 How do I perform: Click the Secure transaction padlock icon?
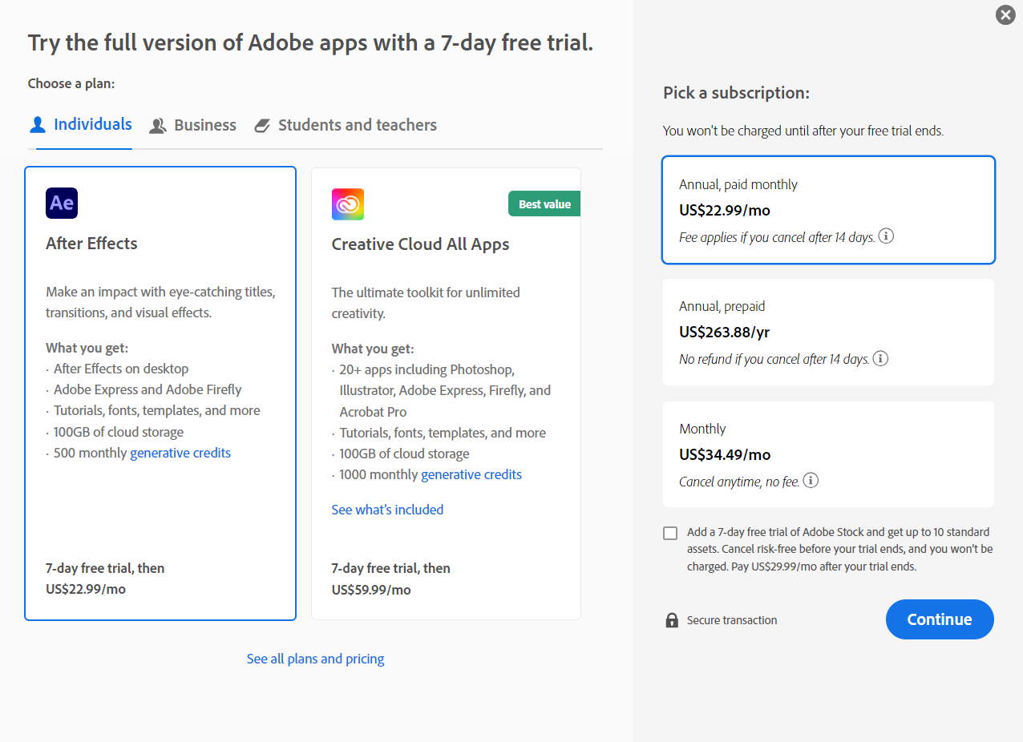point(672,620)
